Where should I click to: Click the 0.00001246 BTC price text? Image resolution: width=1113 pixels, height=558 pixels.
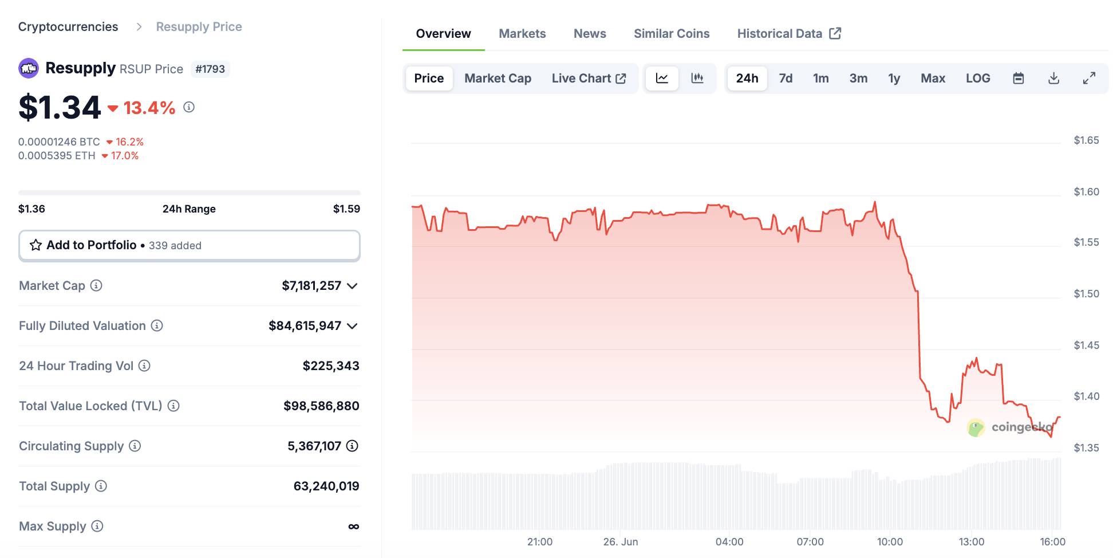(59, 142)
